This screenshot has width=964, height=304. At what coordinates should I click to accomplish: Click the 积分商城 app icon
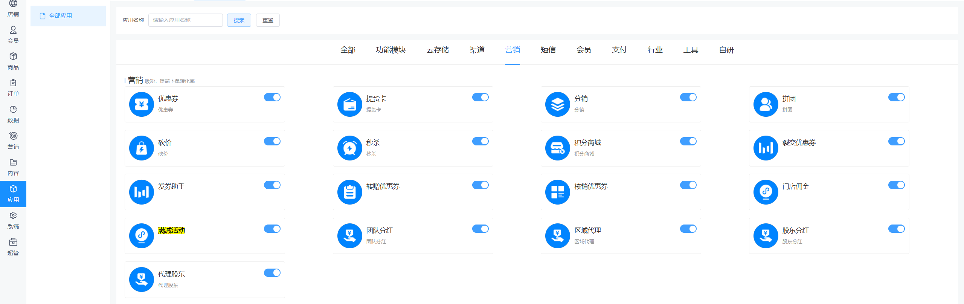tap(558, 148)
